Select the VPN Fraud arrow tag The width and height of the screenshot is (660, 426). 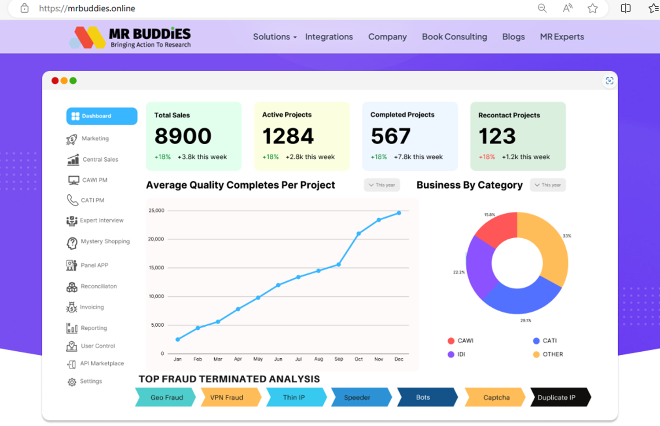point(231,397)
